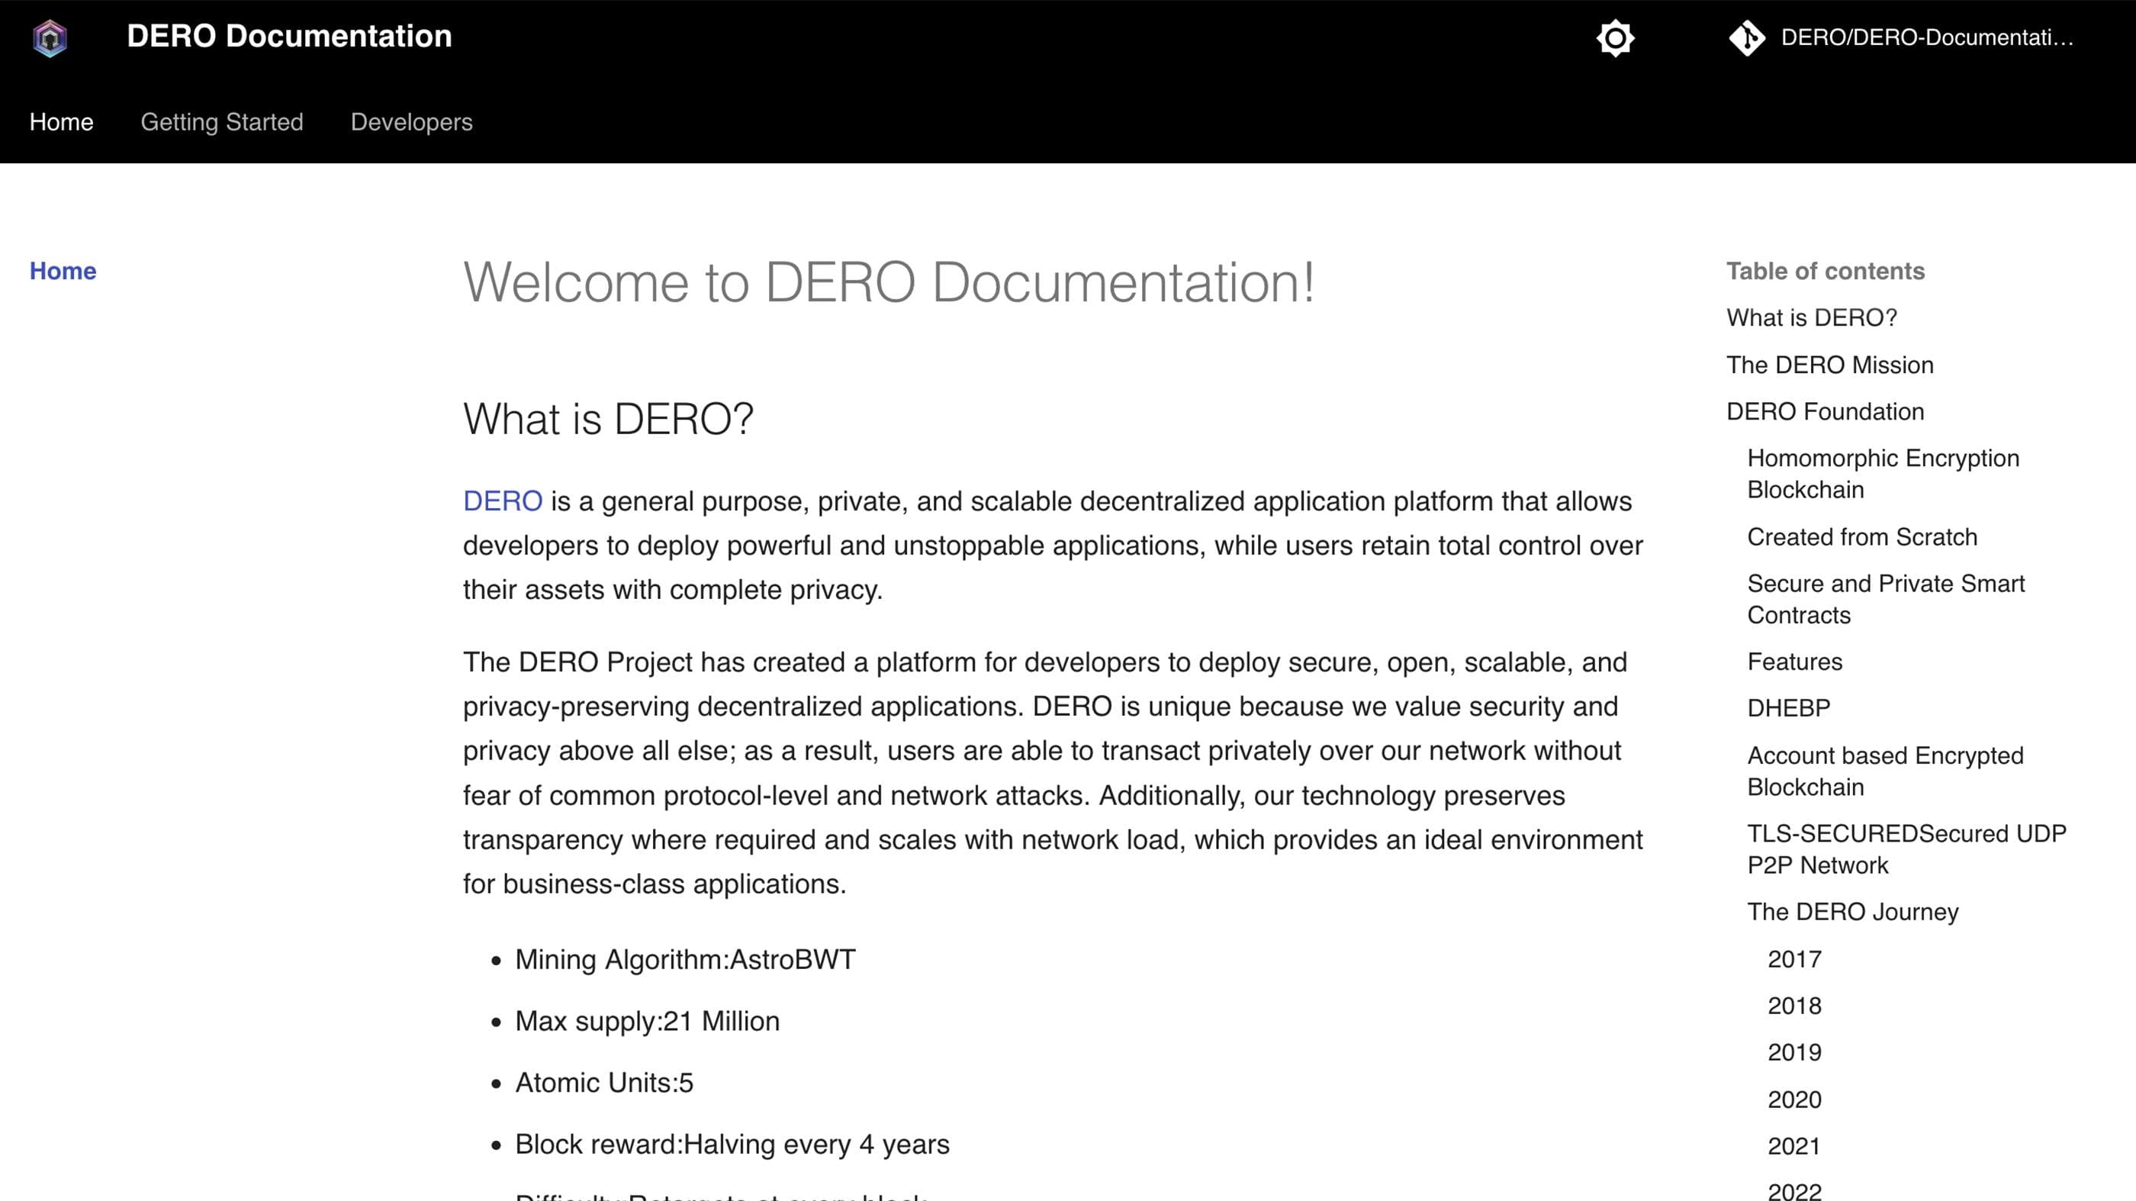The image size is (2136, 1201).
Task: Click the Home navigation icon
Action: point(60,121)
